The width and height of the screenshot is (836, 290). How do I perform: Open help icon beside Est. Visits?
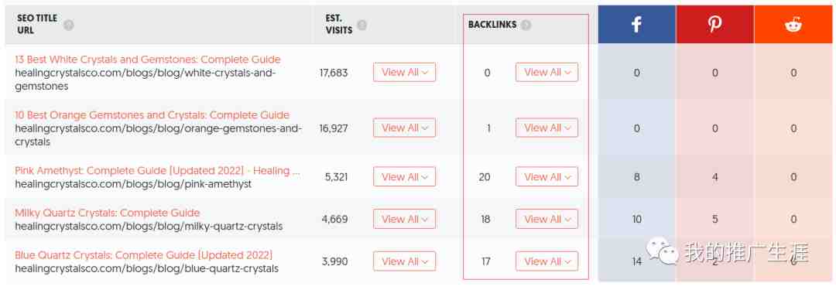(362, 25)
